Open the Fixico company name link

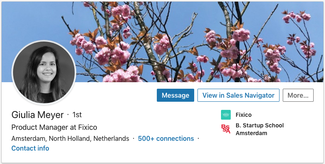(x=243, y=115)
